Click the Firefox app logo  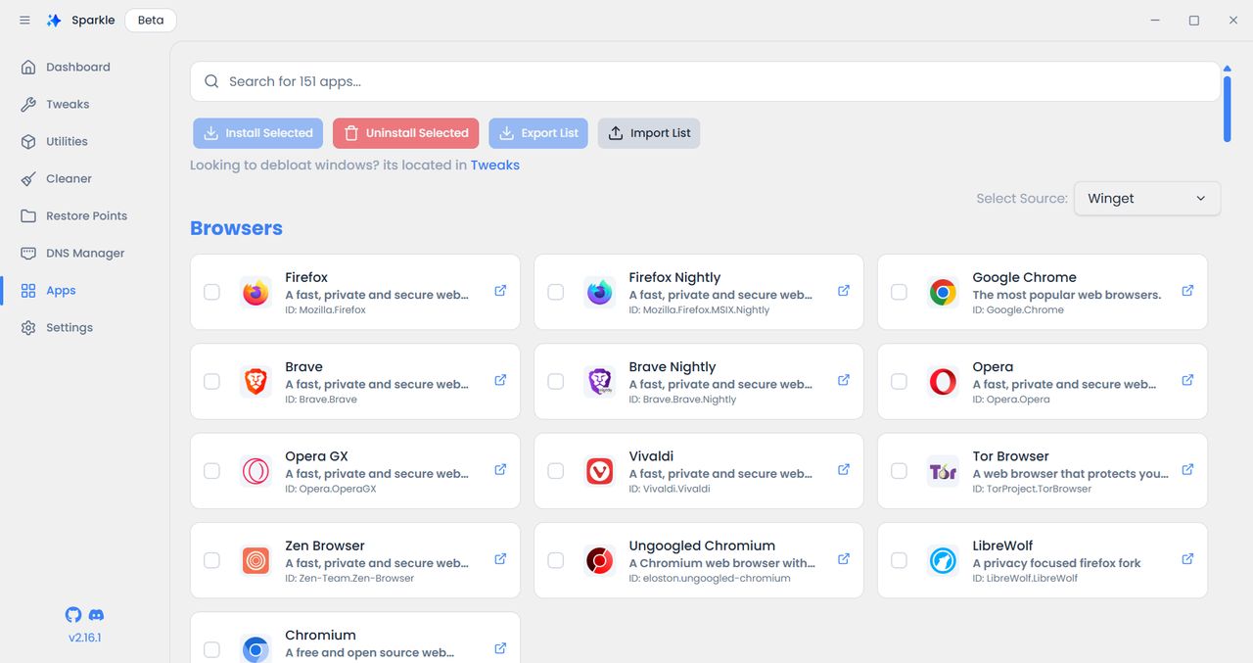click(x=255, y=292)
